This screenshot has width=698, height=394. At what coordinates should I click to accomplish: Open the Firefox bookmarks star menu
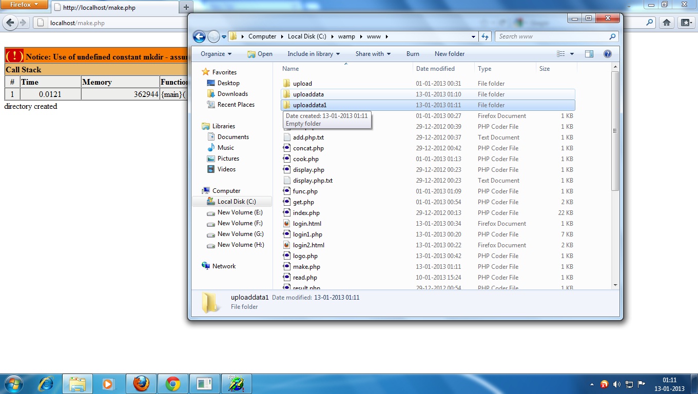click(x=686, y=23)
